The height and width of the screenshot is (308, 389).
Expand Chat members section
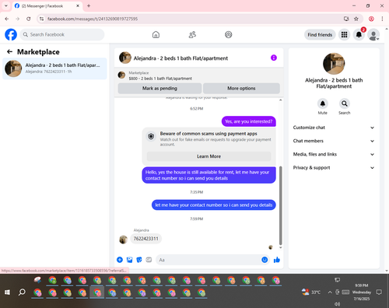pos(334,141)
